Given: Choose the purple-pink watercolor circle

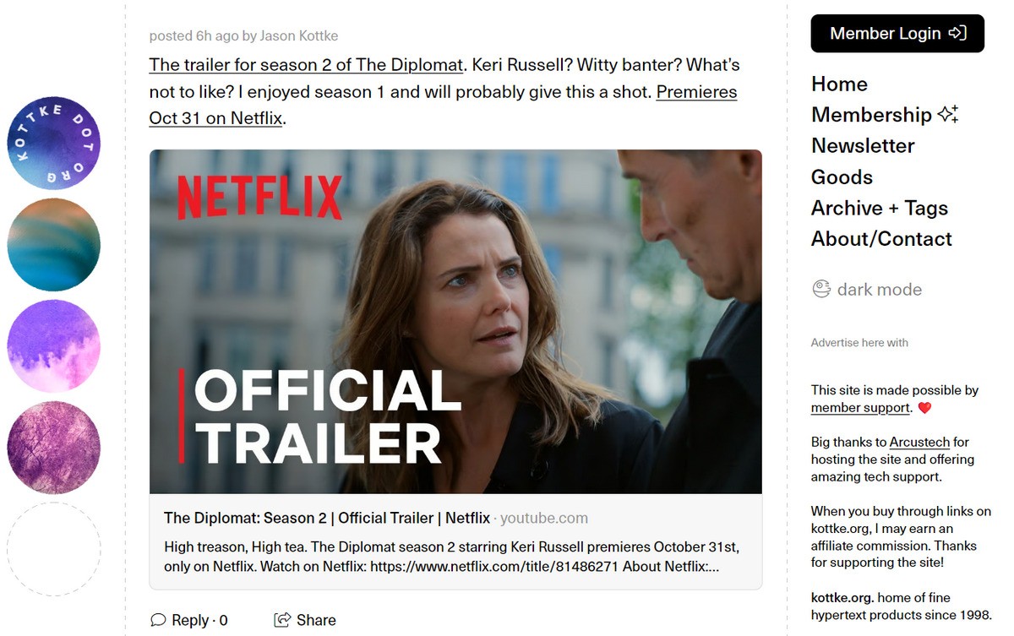Looking at the screenshot, I should pyautogui.click(x=54, y=346).
